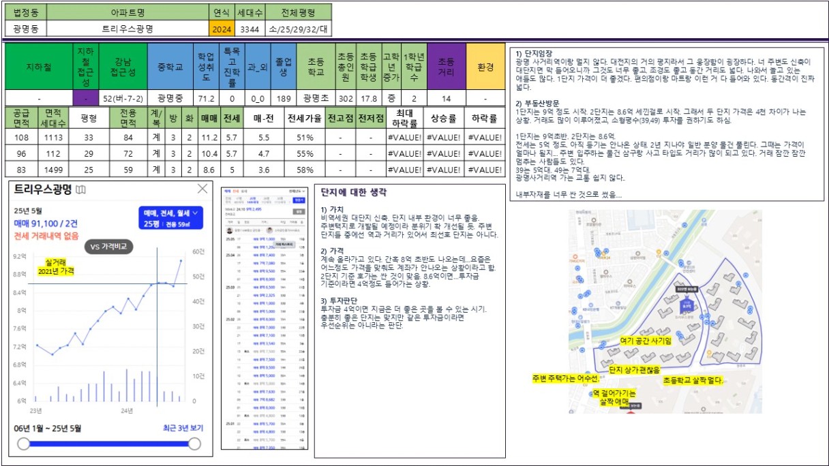Image resolution: width=829 pixels, height=466 pixels.
Task: Click the 10.4 sale price cell
Action: 209,153
